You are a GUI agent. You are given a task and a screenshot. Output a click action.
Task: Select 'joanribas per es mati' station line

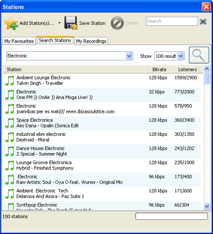pos(65,112)
